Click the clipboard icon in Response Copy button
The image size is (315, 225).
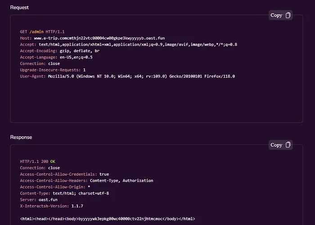[x=288, y=145]
